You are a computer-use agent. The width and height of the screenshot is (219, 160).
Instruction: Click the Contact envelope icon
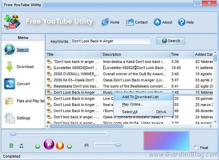[x=130, y=22]
